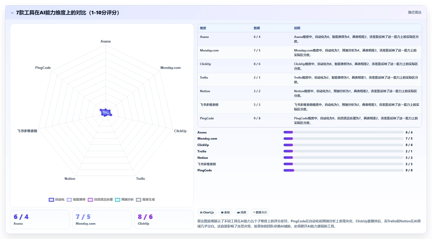
Task: Click the PingCode axis label on radar
Action: (x=43, y=68)
